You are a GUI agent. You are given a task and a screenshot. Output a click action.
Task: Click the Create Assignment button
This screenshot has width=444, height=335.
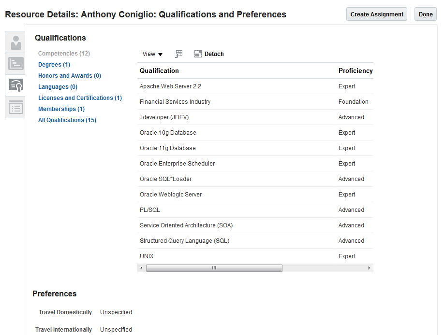(x=377, y=14)
